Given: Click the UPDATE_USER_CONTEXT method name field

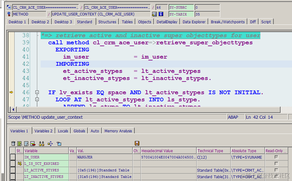Looking at the screenshot, I should (101, 14).
